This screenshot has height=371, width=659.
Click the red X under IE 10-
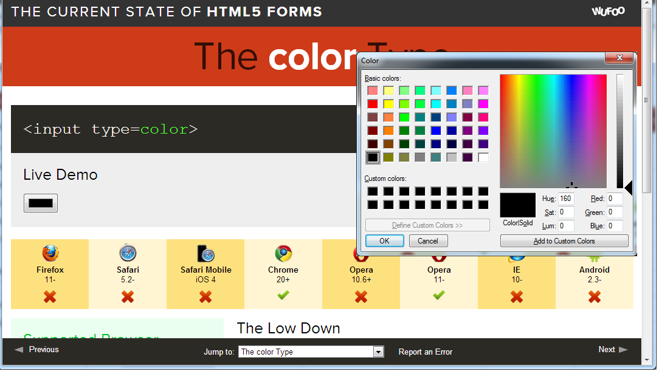517,297
